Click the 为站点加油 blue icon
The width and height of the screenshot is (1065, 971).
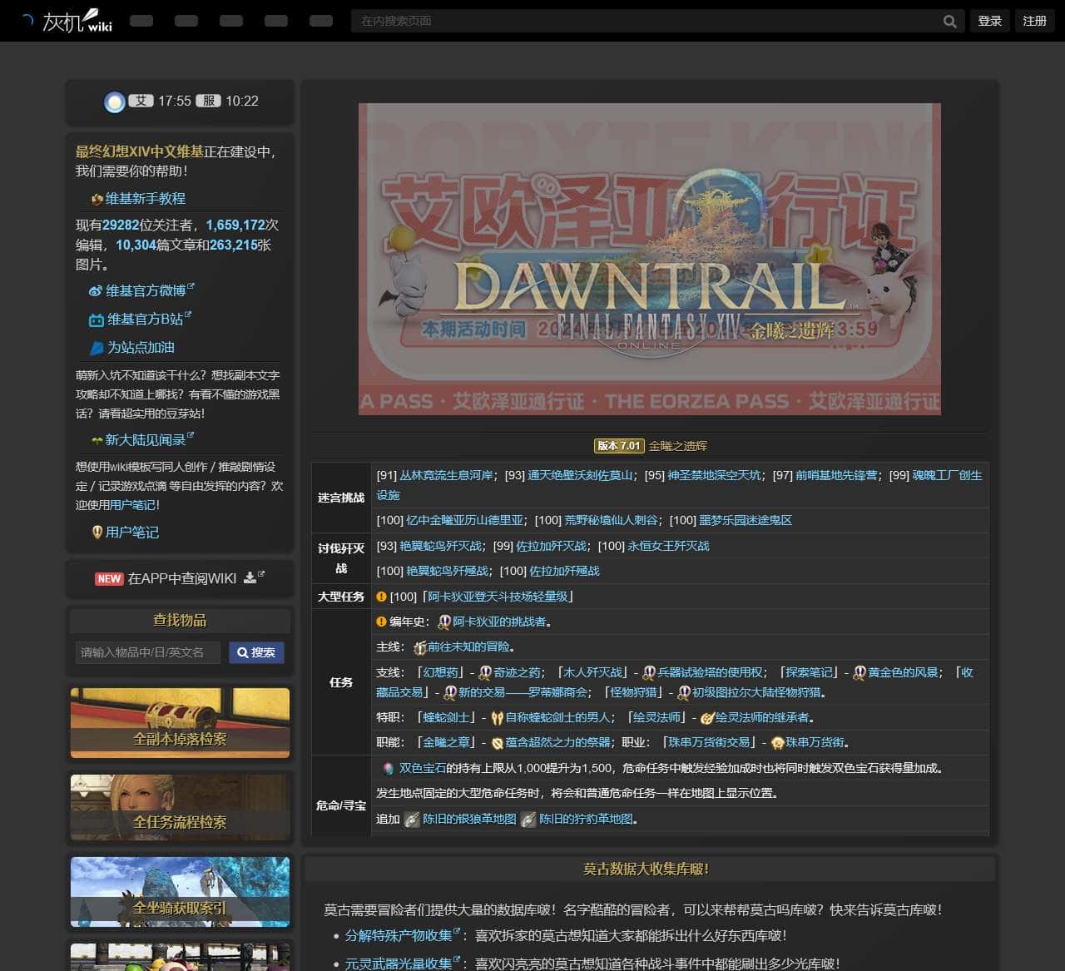(97, 348)
